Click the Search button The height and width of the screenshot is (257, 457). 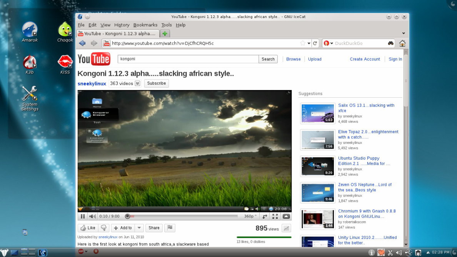coord(268,59)
